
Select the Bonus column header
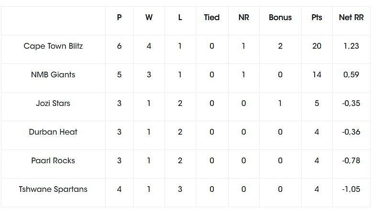(280, 18)
